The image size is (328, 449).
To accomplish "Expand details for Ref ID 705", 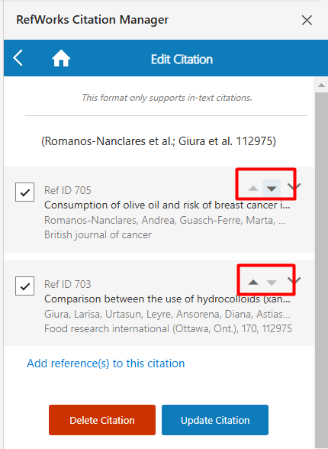I will 294,187.
